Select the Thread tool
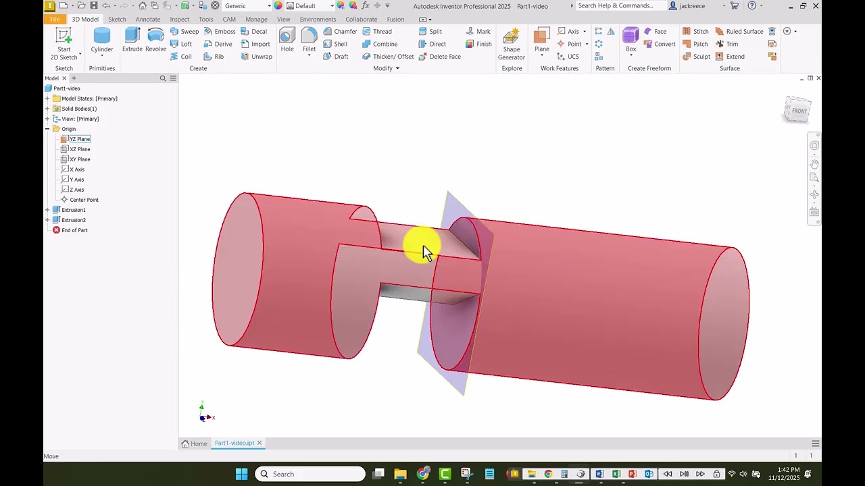Screen dimensions: 865x486 pyautogui.click(x=376, y=31)
